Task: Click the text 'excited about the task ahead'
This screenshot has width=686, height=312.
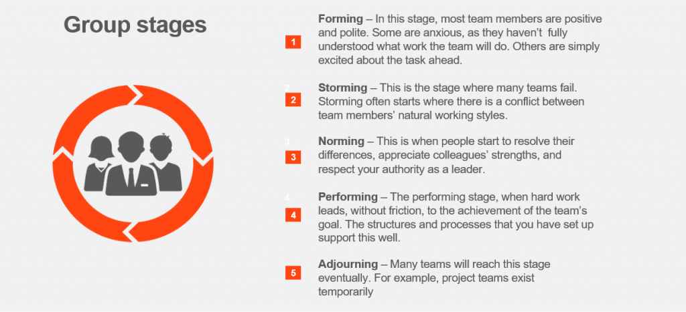Action: point(389,61)
